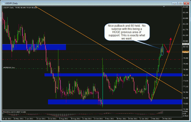Click price level 82.690 on the axis

[x=185, y=18]
